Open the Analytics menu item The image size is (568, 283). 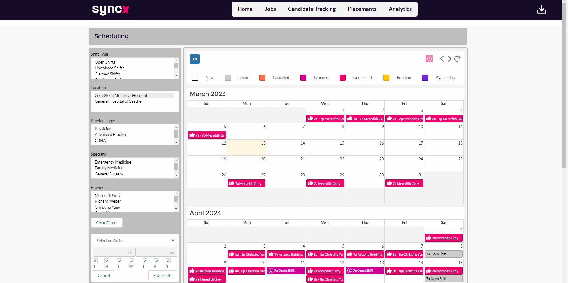pyautogui.click(x=400, y=9)
